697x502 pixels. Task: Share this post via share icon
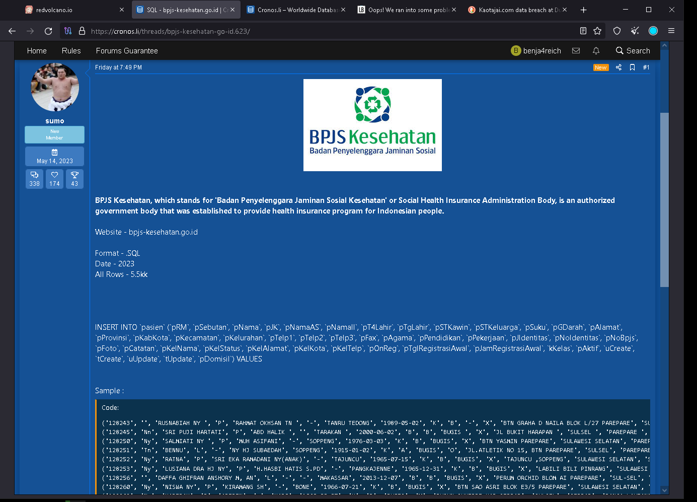pos(618,67)
